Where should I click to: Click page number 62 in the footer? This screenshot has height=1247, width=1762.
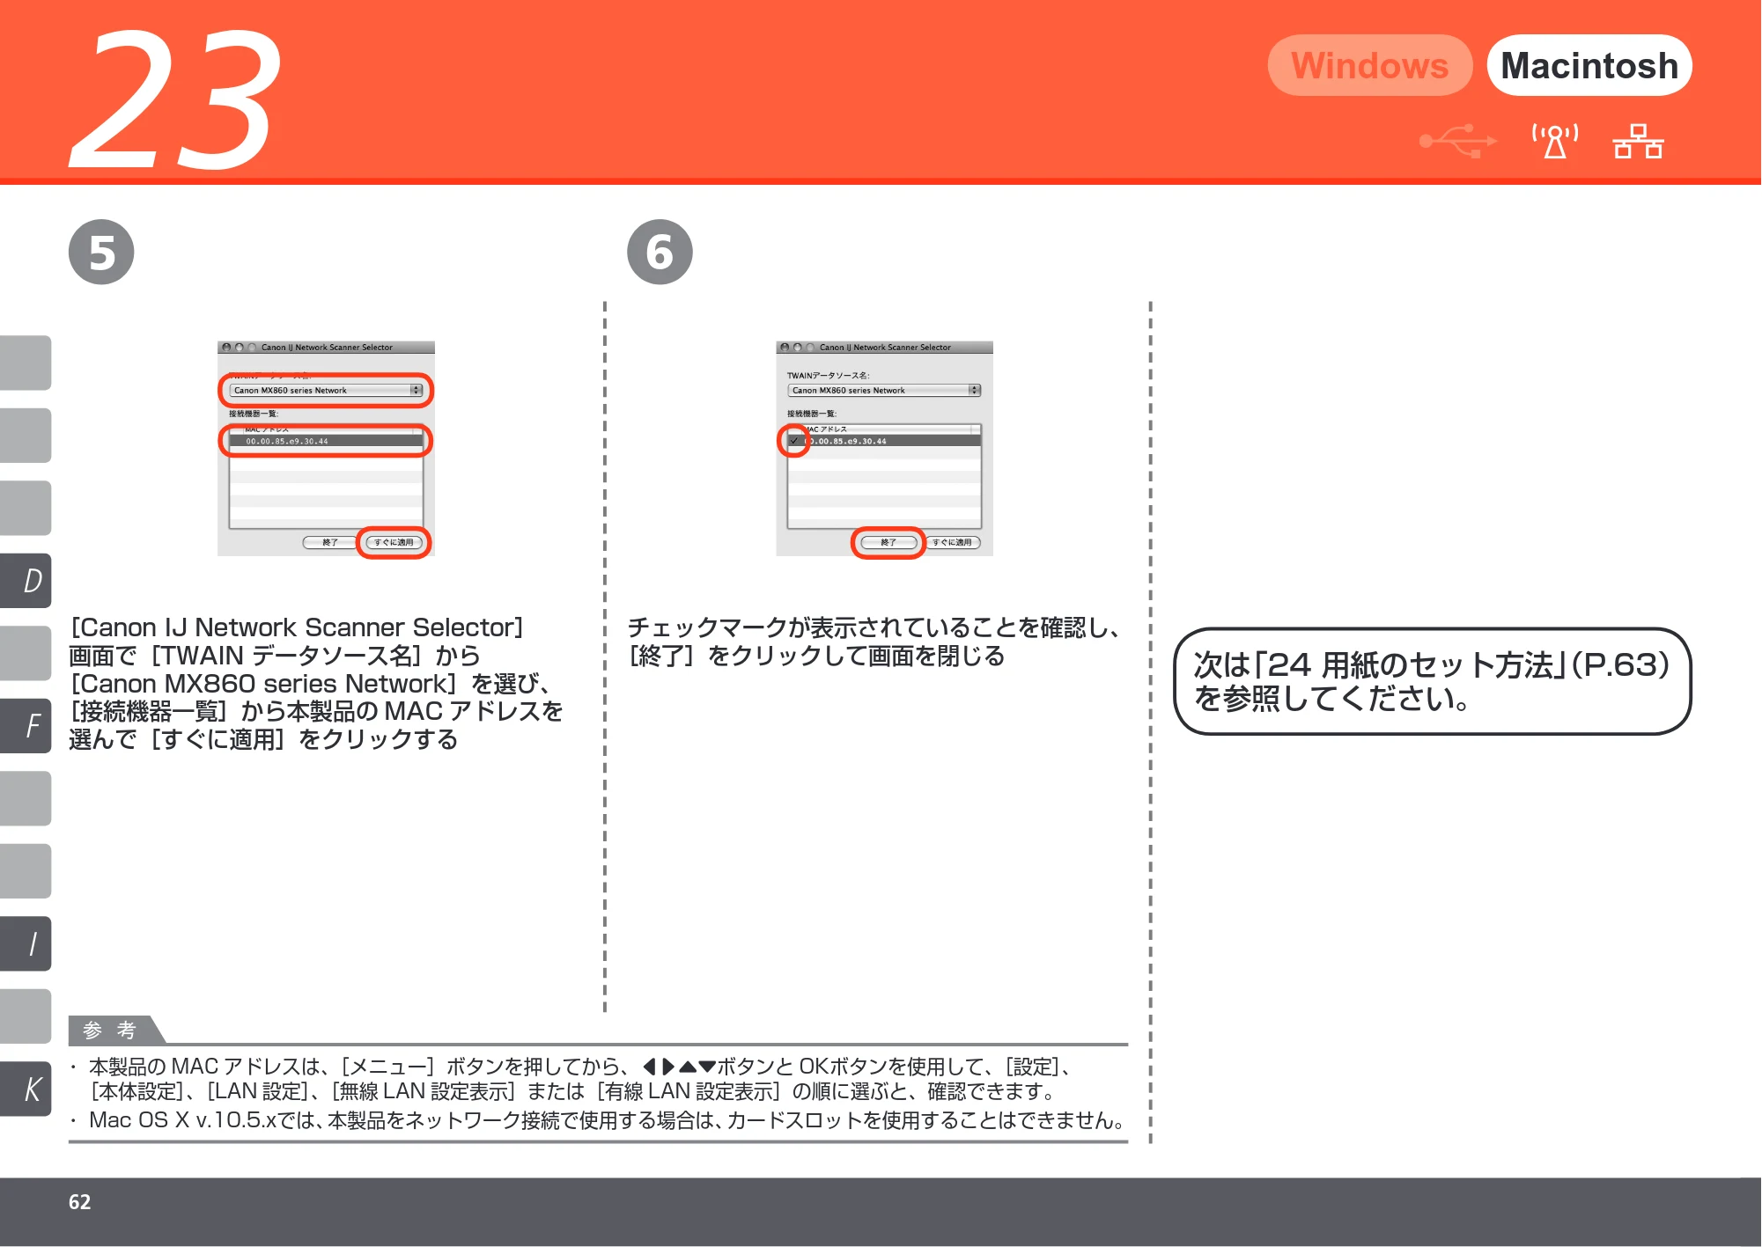point(80,1202)
